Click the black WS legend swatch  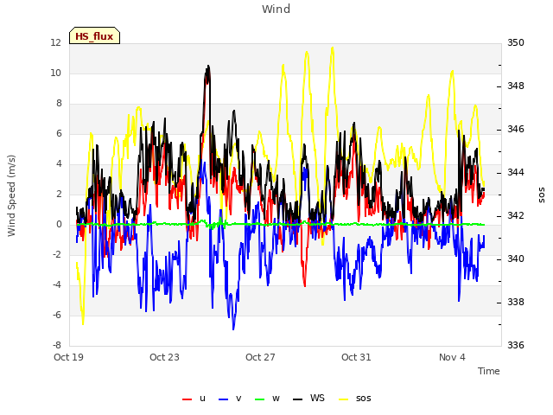click(297, 399)
